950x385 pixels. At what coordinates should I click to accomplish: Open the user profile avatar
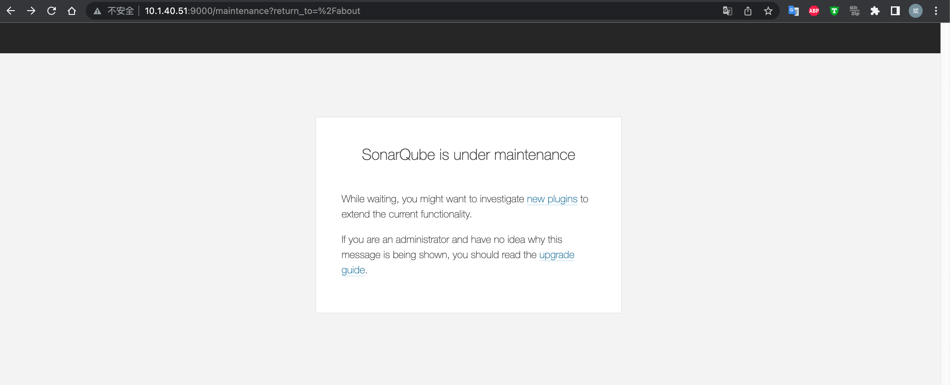916,11
